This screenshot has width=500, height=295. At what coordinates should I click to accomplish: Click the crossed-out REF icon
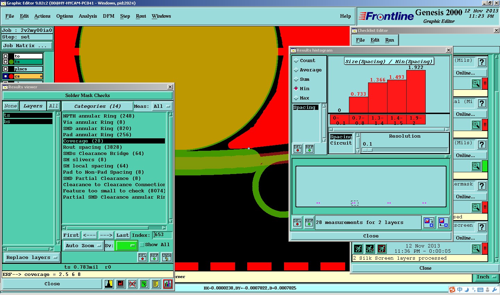(x=132, y=284)
